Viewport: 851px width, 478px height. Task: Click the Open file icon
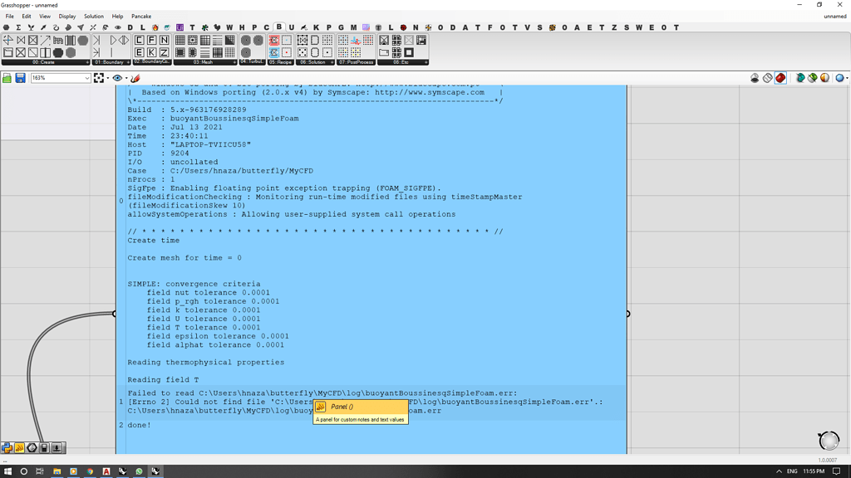click(7, 78)
